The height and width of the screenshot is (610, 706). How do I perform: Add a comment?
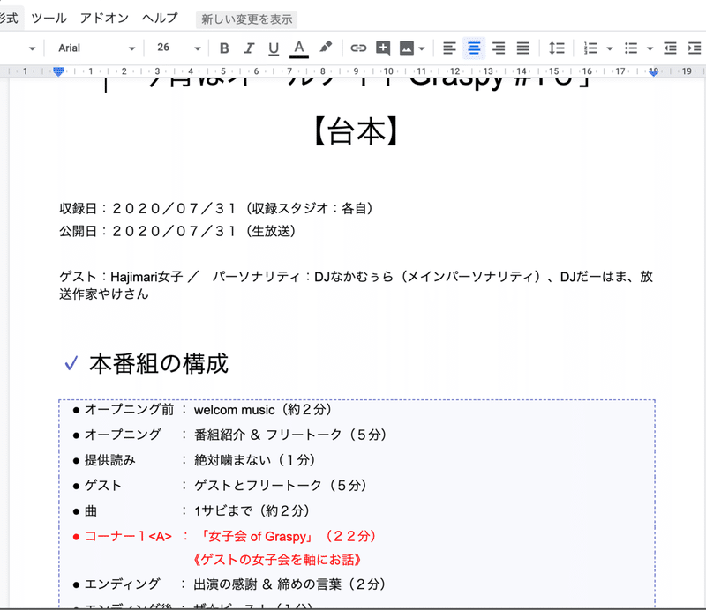click(x=383, y=48)
